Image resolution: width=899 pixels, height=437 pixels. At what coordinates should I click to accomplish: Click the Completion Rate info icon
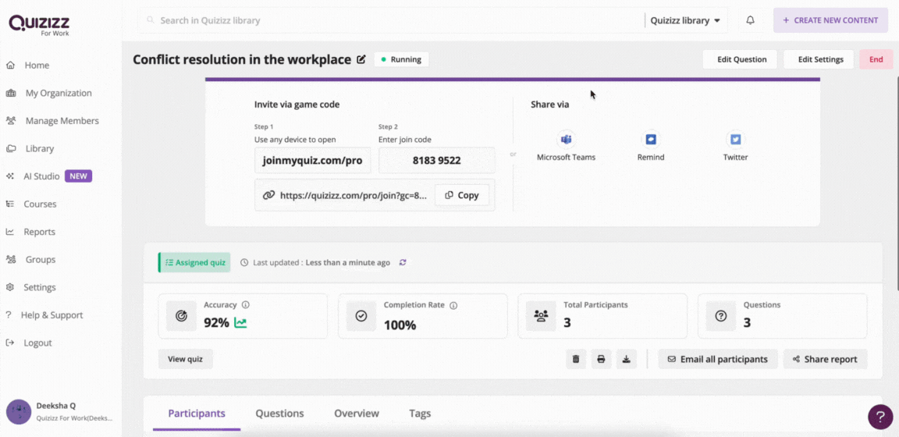click(x=453, y=305)
